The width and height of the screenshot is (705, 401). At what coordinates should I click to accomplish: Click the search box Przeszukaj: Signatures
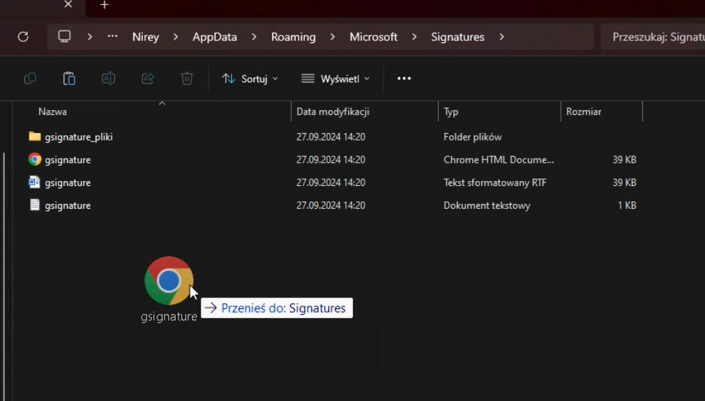(653, 37)
